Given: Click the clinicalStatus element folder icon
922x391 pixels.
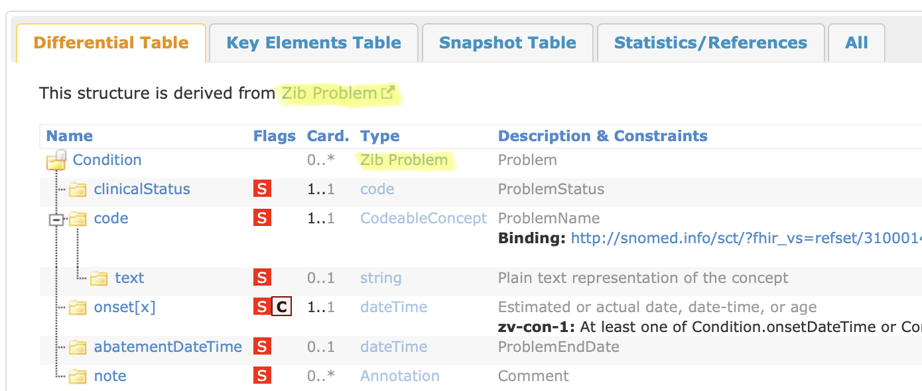Looking at the screenshot, I should tap(78, 190).
